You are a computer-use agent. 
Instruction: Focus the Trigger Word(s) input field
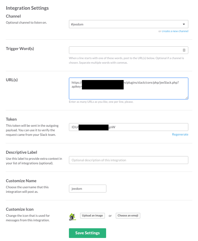(x=128, y=50)
